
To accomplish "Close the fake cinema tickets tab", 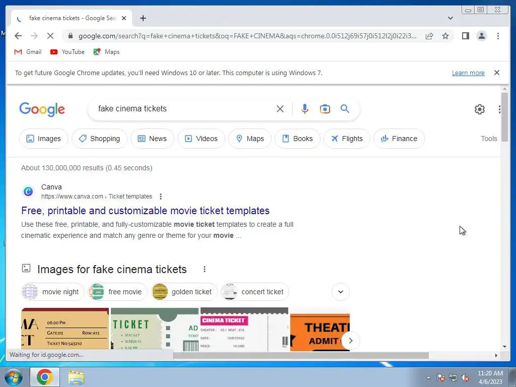I will 124,18.
